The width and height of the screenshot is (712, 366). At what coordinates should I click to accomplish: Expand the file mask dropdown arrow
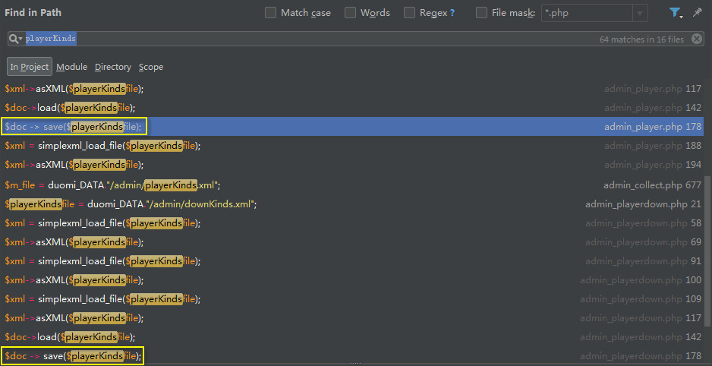(640, 13)
